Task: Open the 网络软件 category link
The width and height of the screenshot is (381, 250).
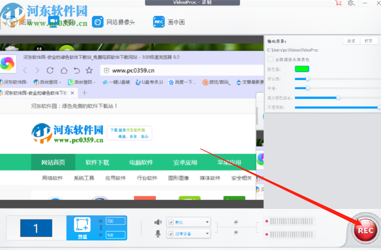Action: pyautogui.click(x=52, y=178)
